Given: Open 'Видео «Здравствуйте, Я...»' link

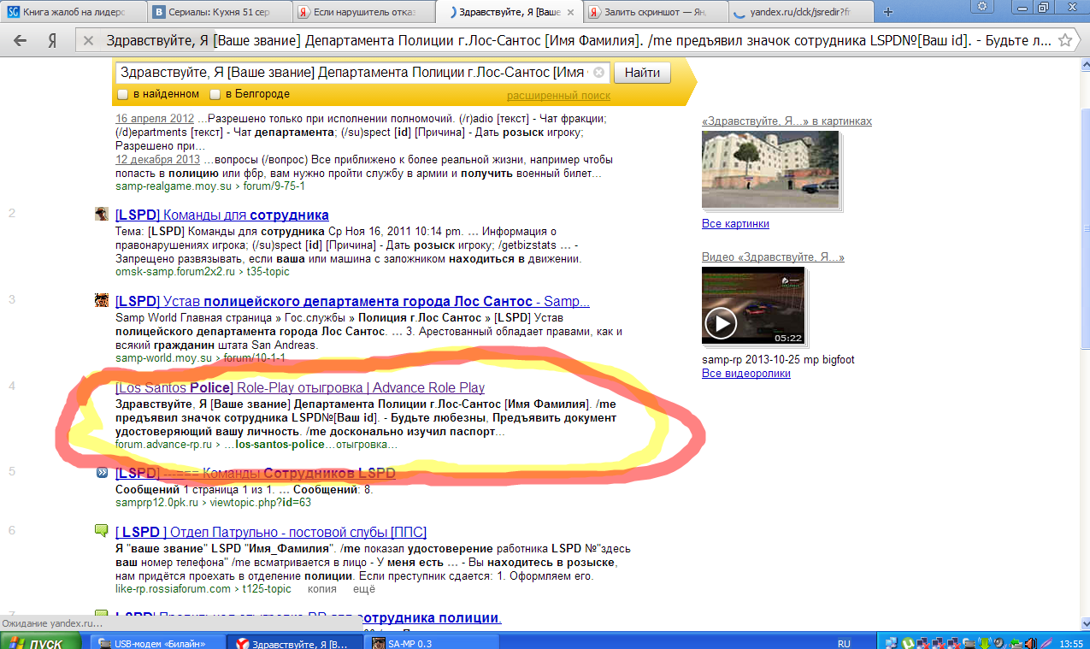Looking at the screenshot, I should [x=773, y=257].
